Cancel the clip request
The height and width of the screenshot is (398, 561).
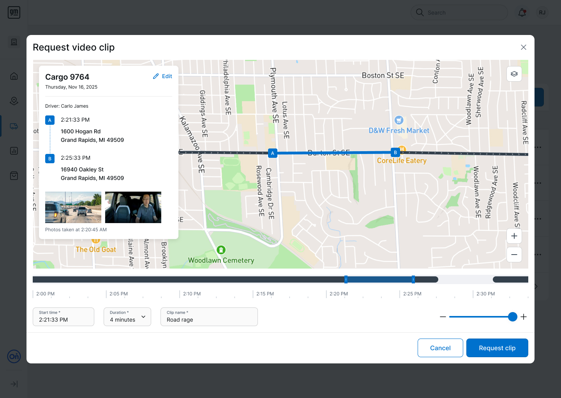coord(440,348)
